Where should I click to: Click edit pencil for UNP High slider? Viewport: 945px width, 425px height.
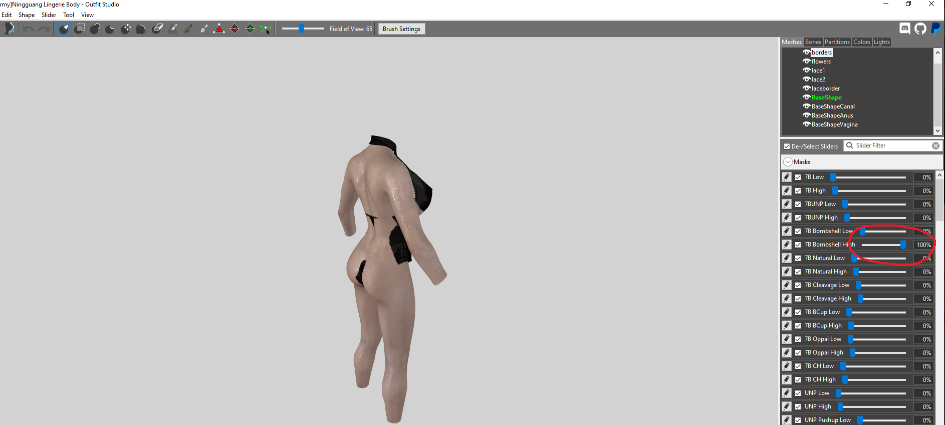pos(787,406)
